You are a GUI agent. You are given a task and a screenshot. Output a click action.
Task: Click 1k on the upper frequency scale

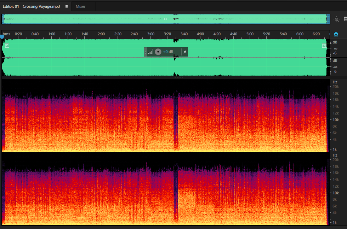pyautogui.click(x=335, y=149)
